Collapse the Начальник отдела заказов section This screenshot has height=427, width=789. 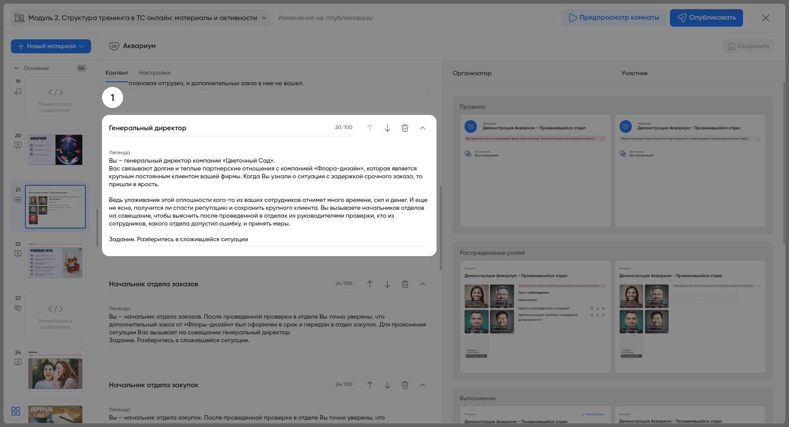(x=423, y=284)
